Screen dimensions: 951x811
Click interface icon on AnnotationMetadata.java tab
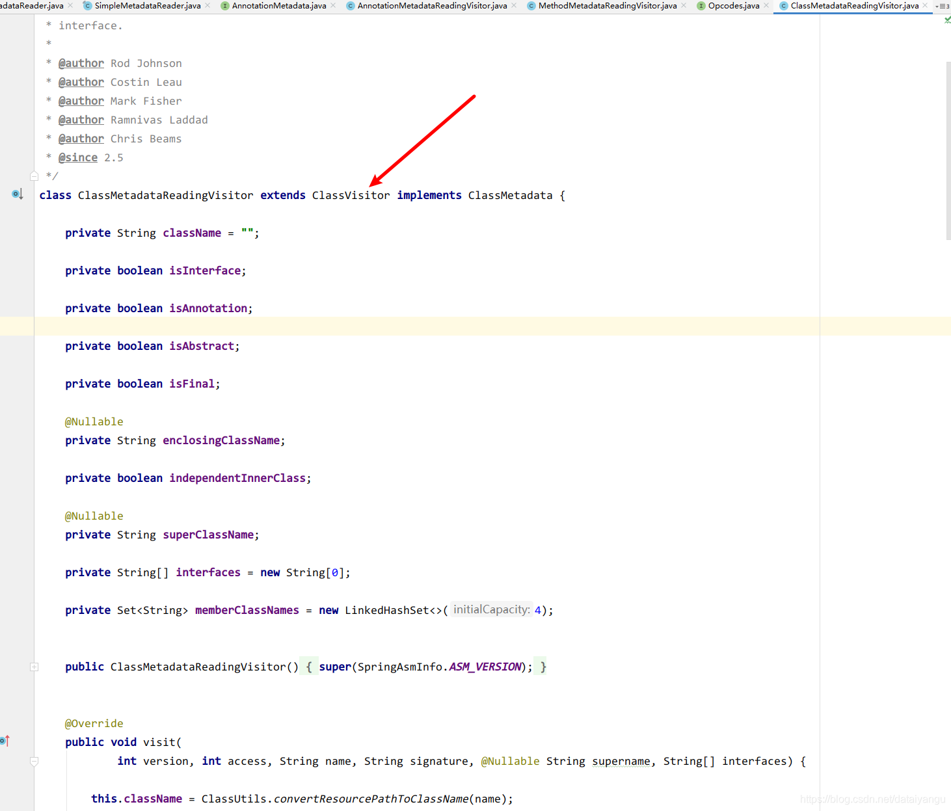coord(225,6)
